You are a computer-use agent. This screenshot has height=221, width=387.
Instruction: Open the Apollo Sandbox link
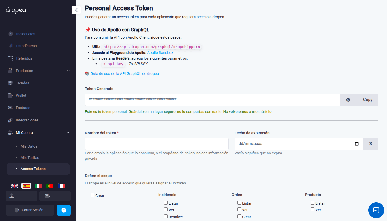pos(160,53)
